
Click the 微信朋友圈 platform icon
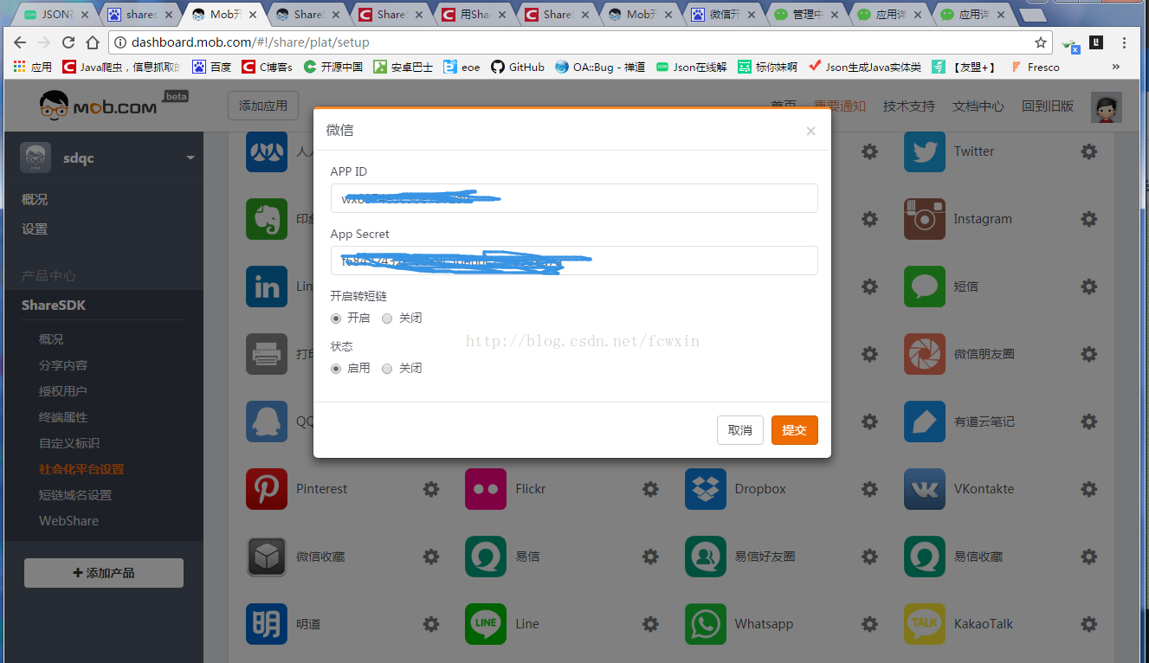point(925,354)
